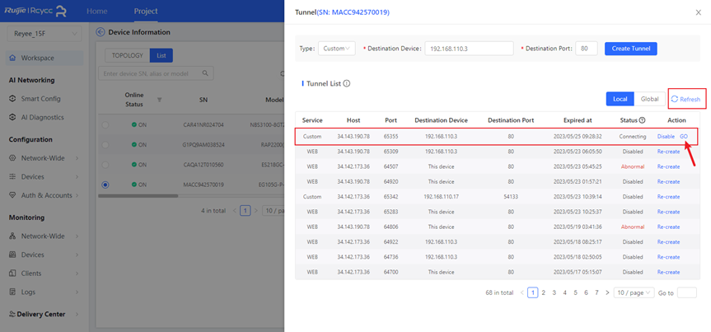Open the Home menu in top bar
This screenshot has width=711, height=332.
tap(97, 12)
